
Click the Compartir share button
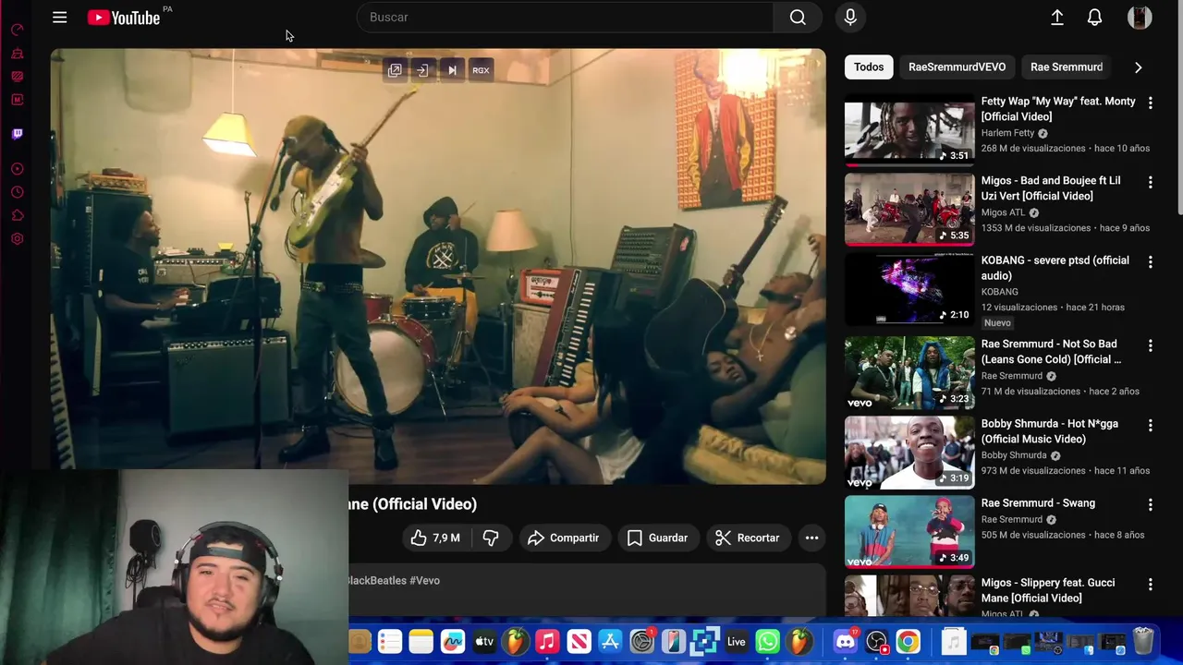tap(563, 538)
